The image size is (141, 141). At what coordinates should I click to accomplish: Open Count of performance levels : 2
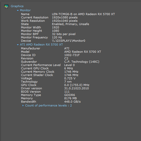tap(48, 105)
